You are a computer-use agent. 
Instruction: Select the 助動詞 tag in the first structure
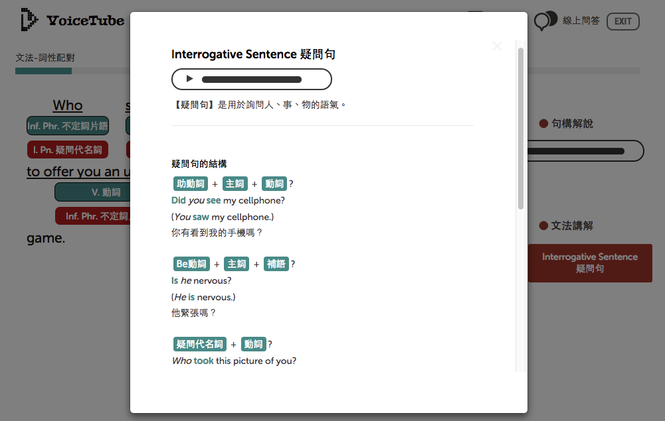[190, 184]
